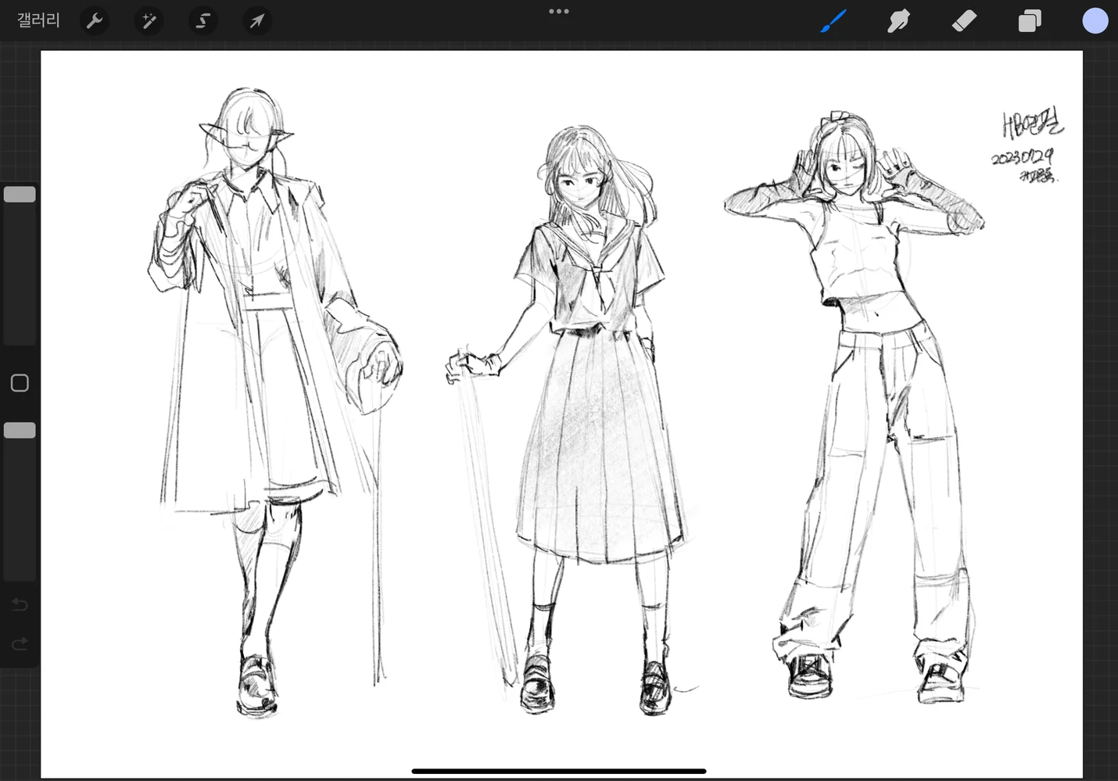Redo the stroke with the redo arrow
1118x781 pixels.
pyautogui.click(x=20, y=644)
